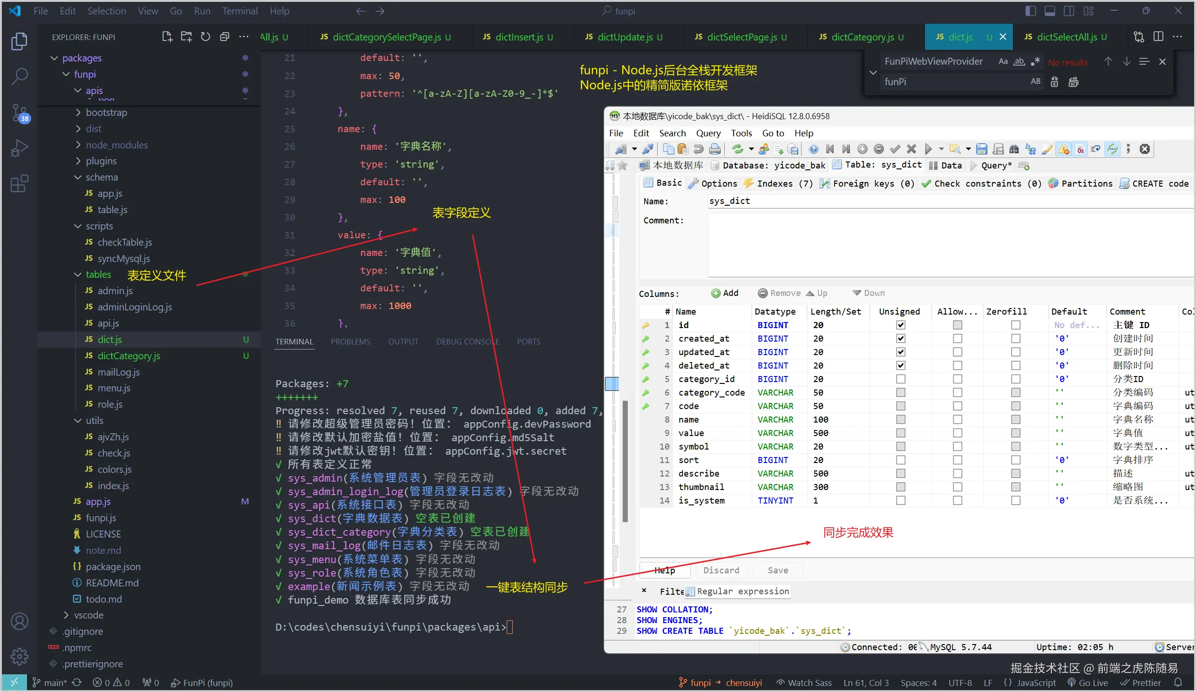Screen dimensions: 1196x692
Task: Open HeidiSQL Tools menu
Action: coord(741,133)
